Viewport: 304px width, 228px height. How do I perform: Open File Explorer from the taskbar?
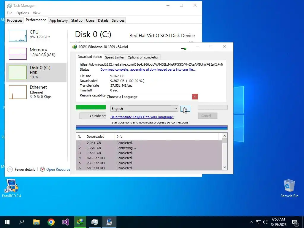[x=36, y=222]
